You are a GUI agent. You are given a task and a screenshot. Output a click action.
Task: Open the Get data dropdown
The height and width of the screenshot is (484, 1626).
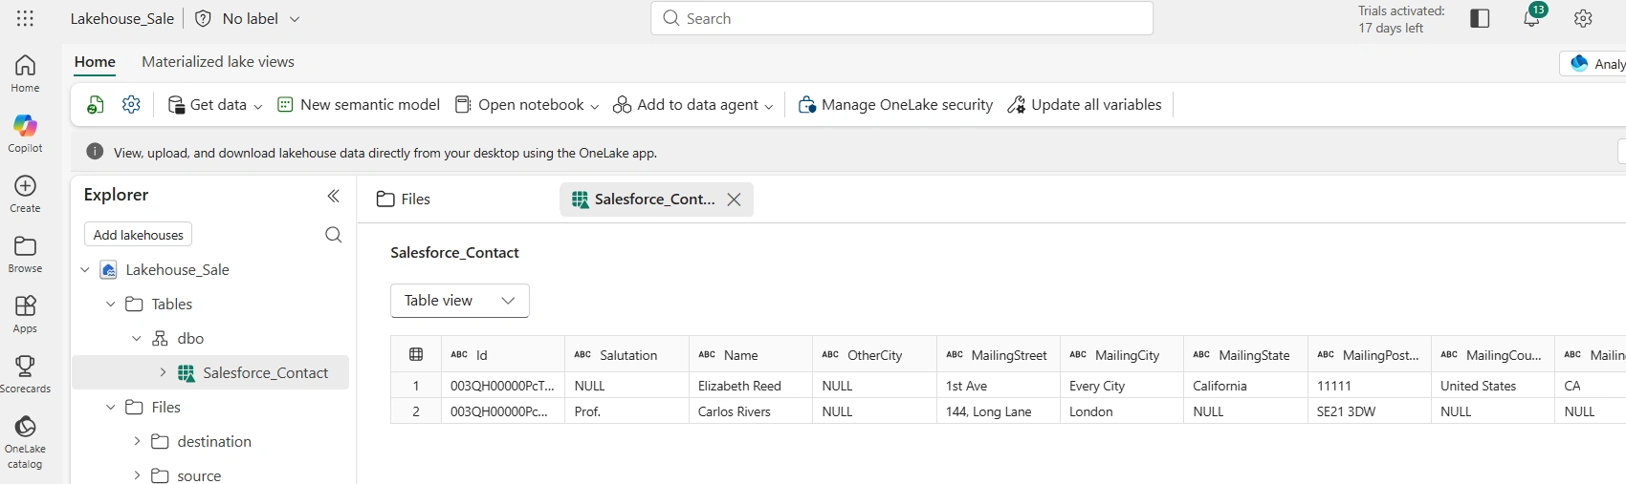[x=215, y=105]
